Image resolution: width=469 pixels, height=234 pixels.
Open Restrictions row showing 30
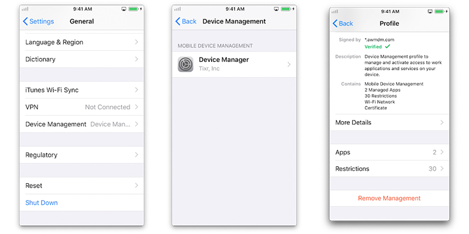pos(389,168)
